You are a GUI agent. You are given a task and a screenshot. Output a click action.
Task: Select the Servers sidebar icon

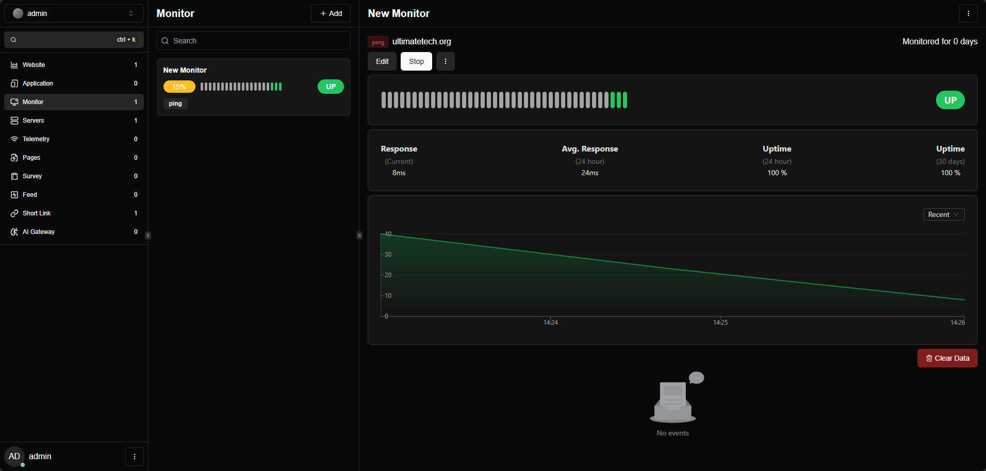pyautogui.click(x=14, y=121)
